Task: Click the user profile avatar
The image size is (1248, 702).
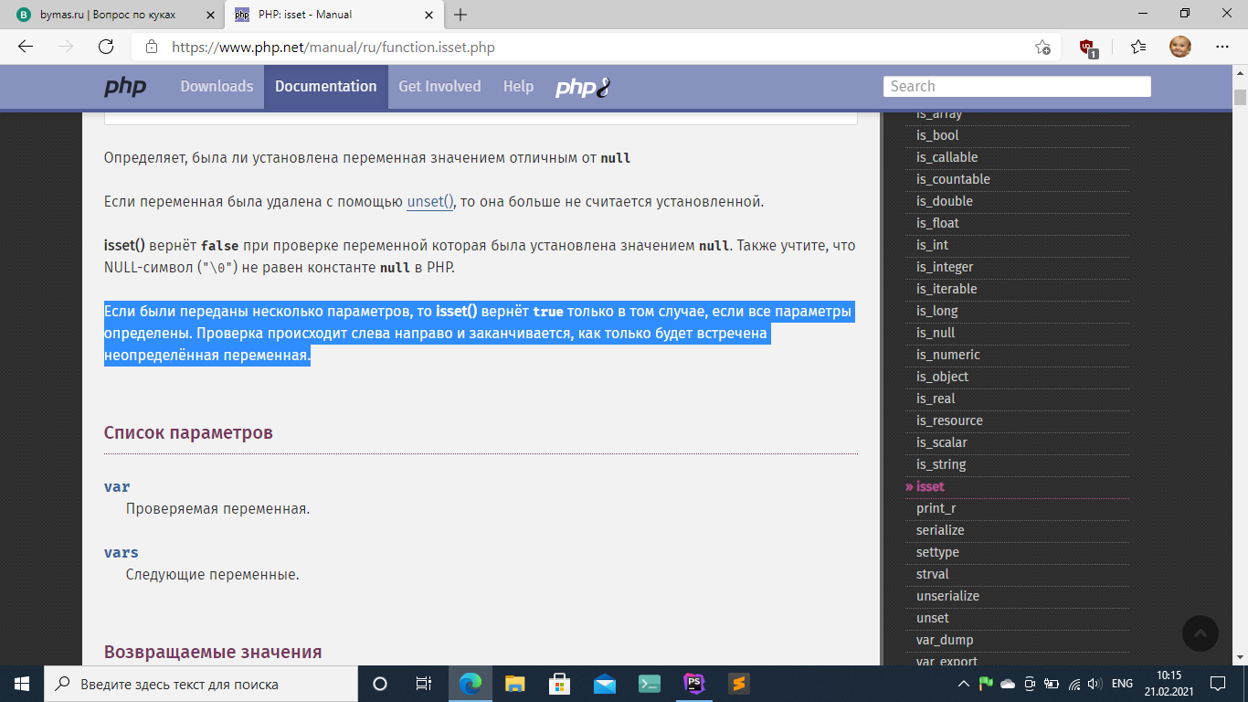Action: coord(1180,47)
